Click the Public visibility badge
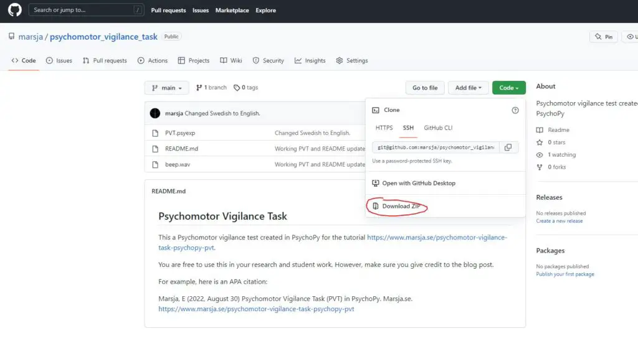The height and width of the screenshot is (341, 638). pyautogui.click(x=171, y=37)
